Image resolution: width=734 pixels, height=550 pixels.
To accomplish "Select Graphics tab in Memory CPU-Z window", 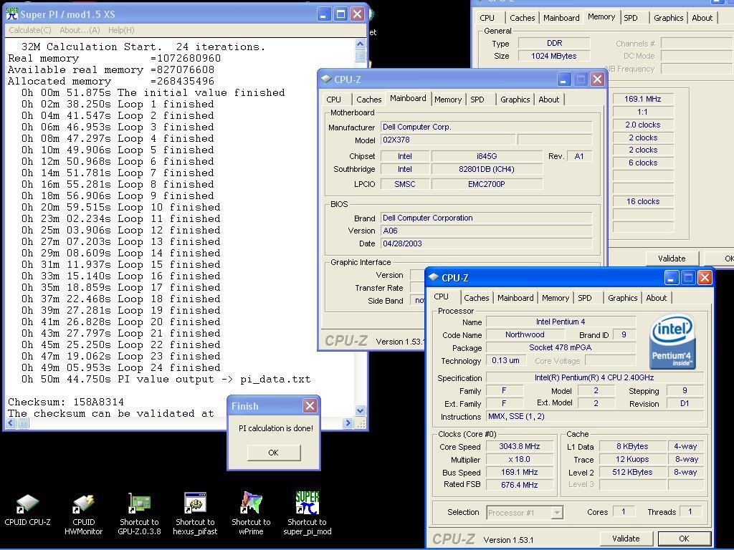I will click(668, 18).
